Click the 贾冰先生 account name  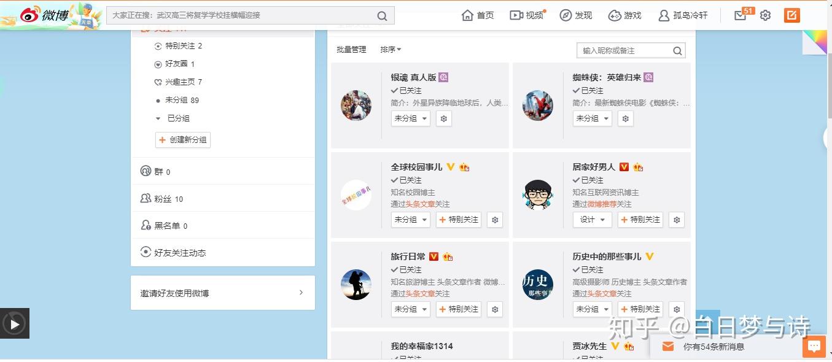589,346
